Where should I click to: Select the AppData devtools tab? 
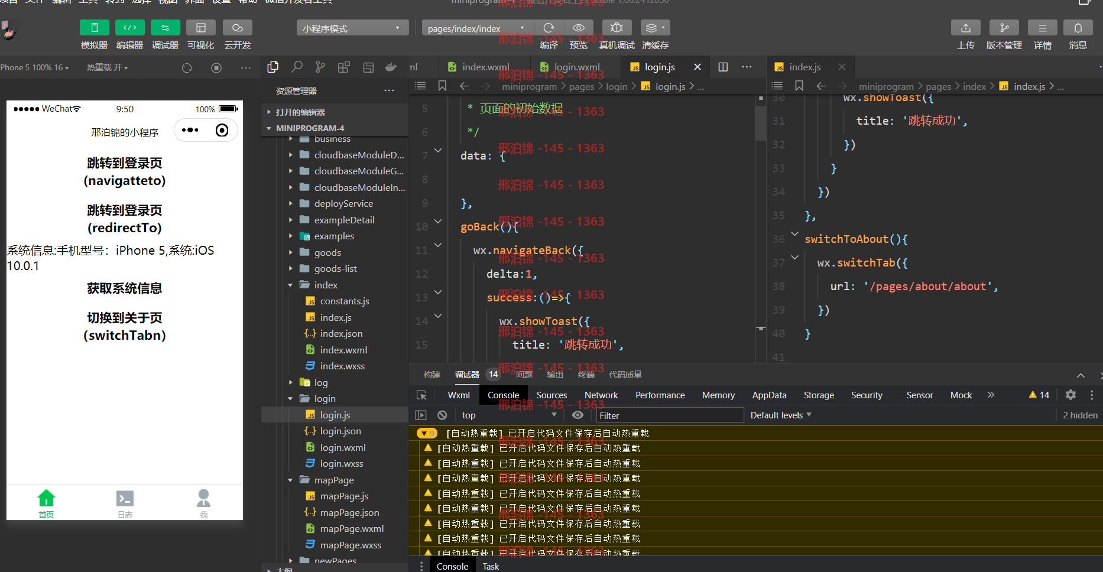click(769, 395)
